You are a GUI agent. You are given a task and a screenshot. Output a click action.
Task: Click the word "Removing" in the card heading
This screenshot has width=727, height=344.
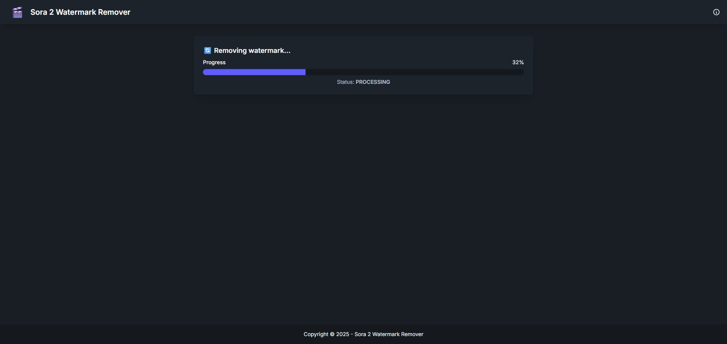coord(230,51)
